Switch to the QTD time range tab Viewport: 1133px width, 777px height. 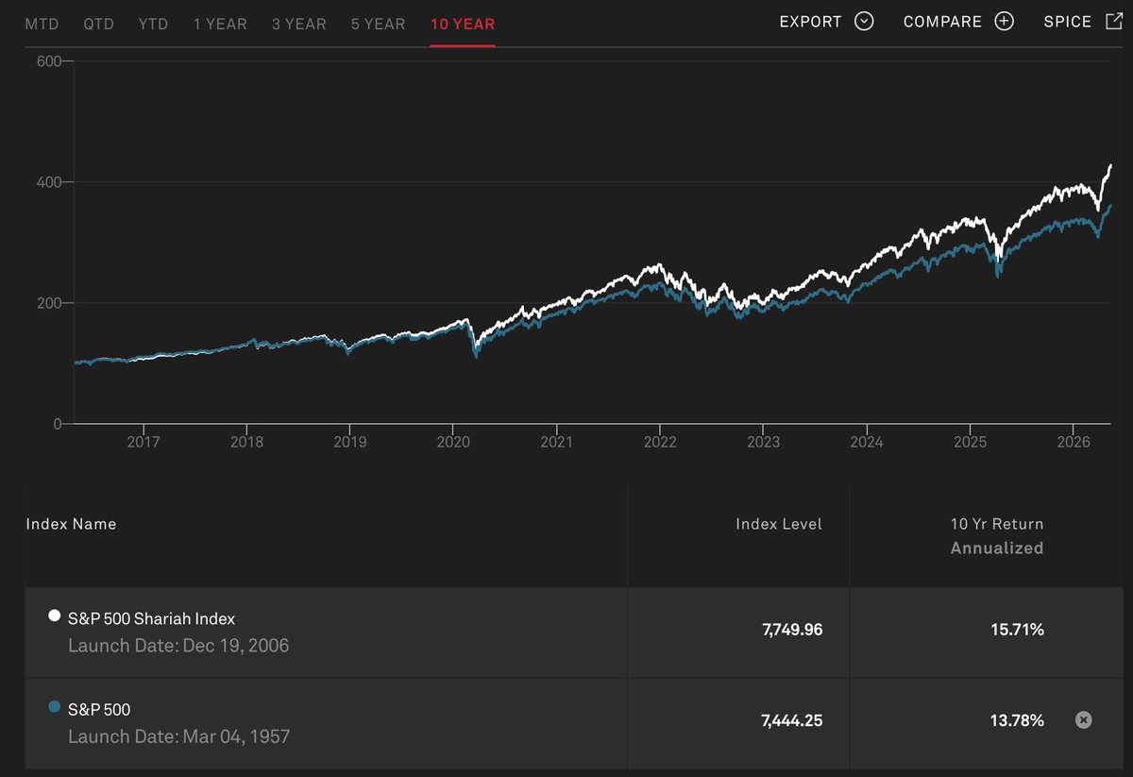click(98, 24)
